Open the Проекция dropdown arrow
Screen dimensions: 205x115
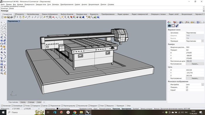click(x=203, y=41)
